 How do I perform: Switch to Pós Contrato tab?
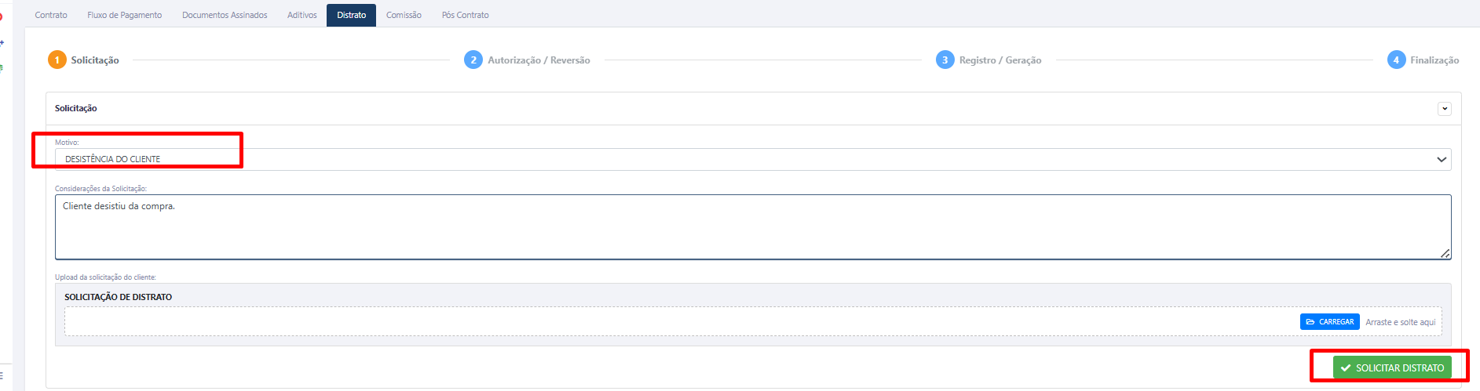(465, 15)
